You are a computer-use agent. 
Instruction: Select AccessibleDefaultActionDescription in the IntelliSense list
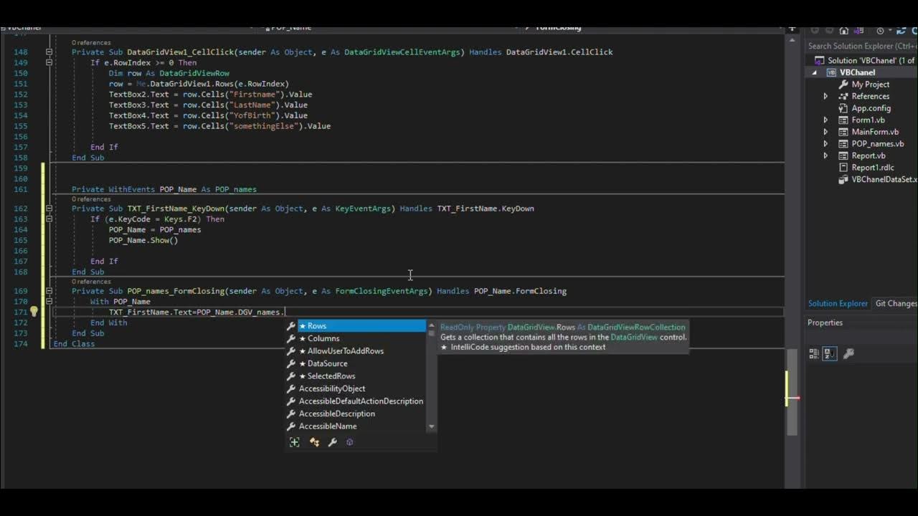tap(361, 401)
